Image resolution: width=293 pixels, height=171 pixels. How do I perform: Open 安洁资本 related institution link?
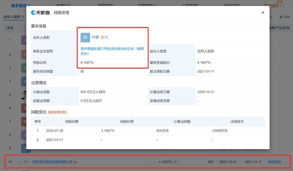click(275, 162)
